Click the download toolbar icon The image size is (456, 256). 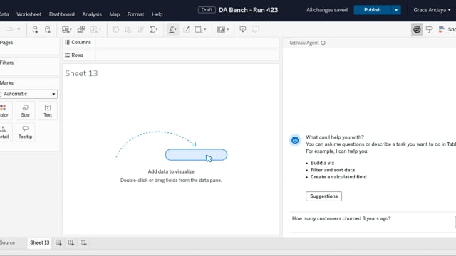(x=242, y=30)
